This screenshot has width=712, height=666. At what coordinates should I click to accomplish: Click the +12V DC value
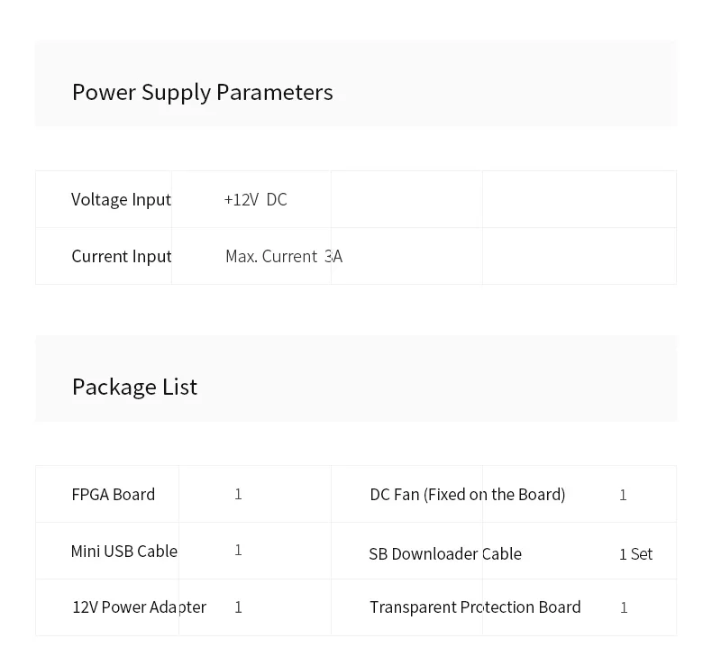255,199
